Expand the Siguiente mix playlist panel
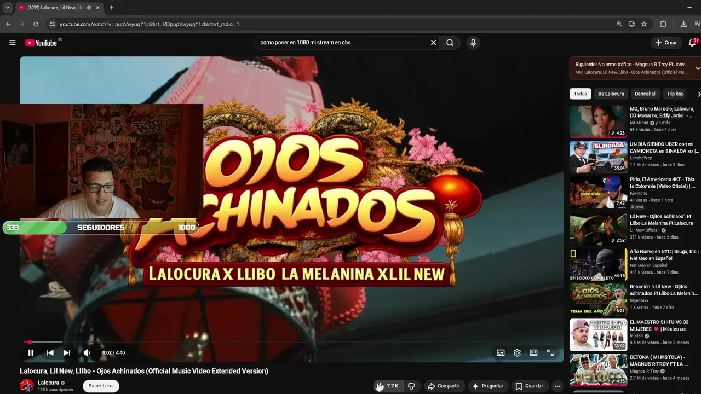Screen dimensions: 701x394 pyautogui.click(x=698, y=68)
